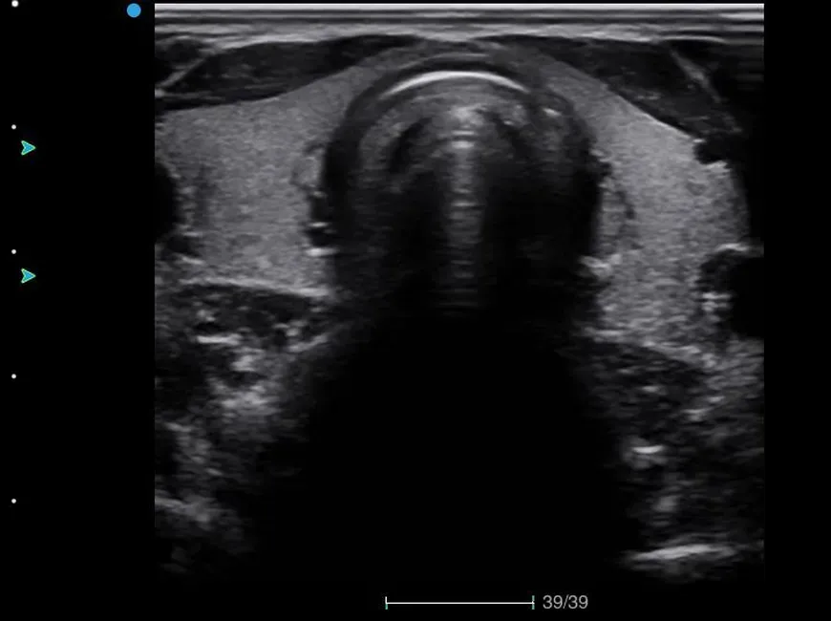
Task: Click the bottom-most depth scale dot
Action: click(x=13, y=501)
